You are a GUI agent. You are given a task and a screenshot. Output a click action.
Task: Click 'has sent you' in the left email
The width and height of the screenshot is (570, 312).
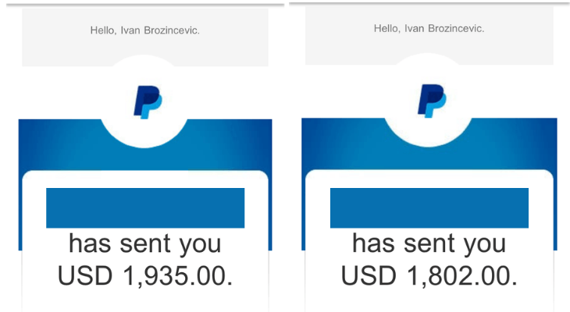pyautogui.click(x=145, y=244)
